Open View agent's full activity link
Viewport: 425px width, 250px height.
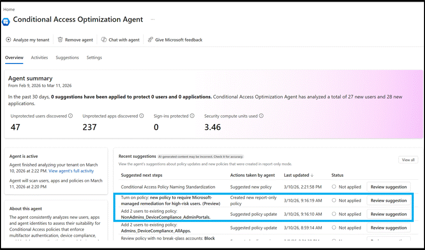(71, 171)
